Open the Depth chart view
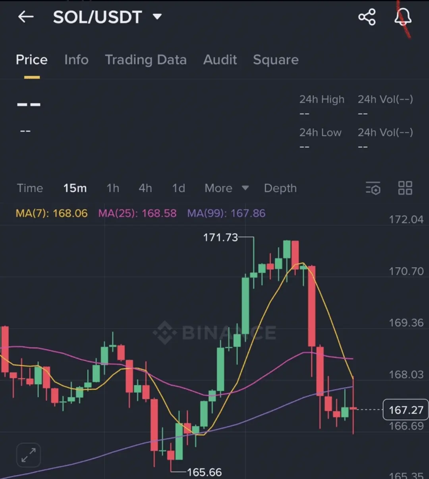This screenshot has width=429, height=479. [280, 188]
